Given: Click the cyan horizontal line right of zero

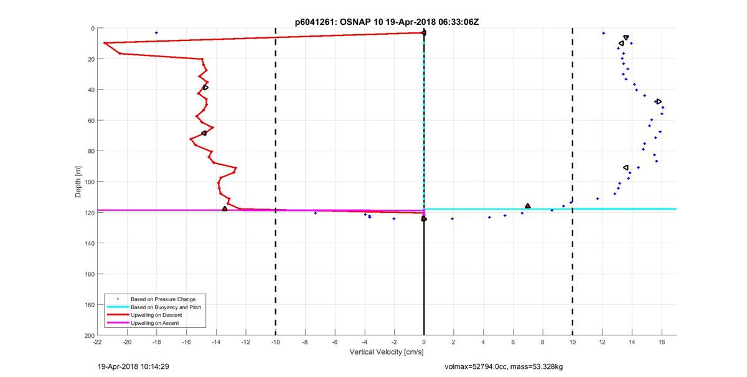Looking at the screenshot, I should tap(550, 209).
